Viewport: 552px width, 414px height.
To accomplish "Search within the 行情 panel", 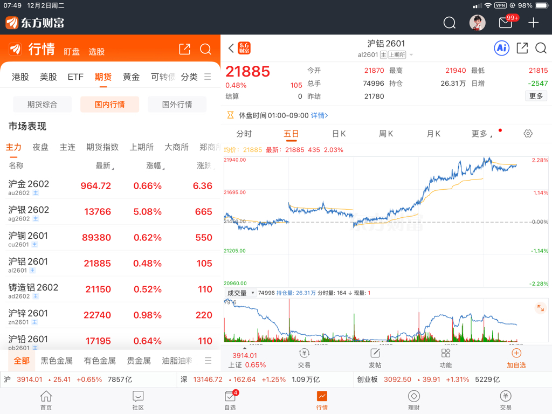I will tap(205, 49).
